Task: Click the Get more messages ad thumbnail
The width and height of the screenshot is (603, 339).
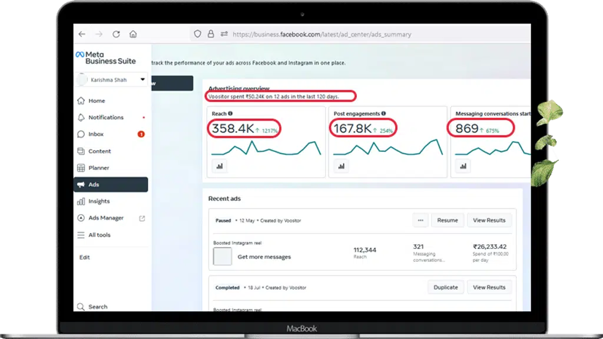Action: point(222,257)
